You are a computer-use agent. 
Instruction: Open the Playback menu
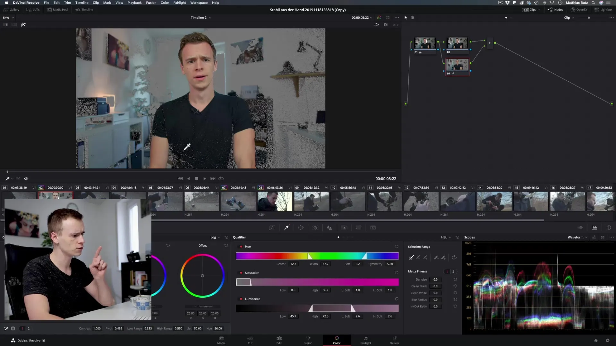[134, 3]
